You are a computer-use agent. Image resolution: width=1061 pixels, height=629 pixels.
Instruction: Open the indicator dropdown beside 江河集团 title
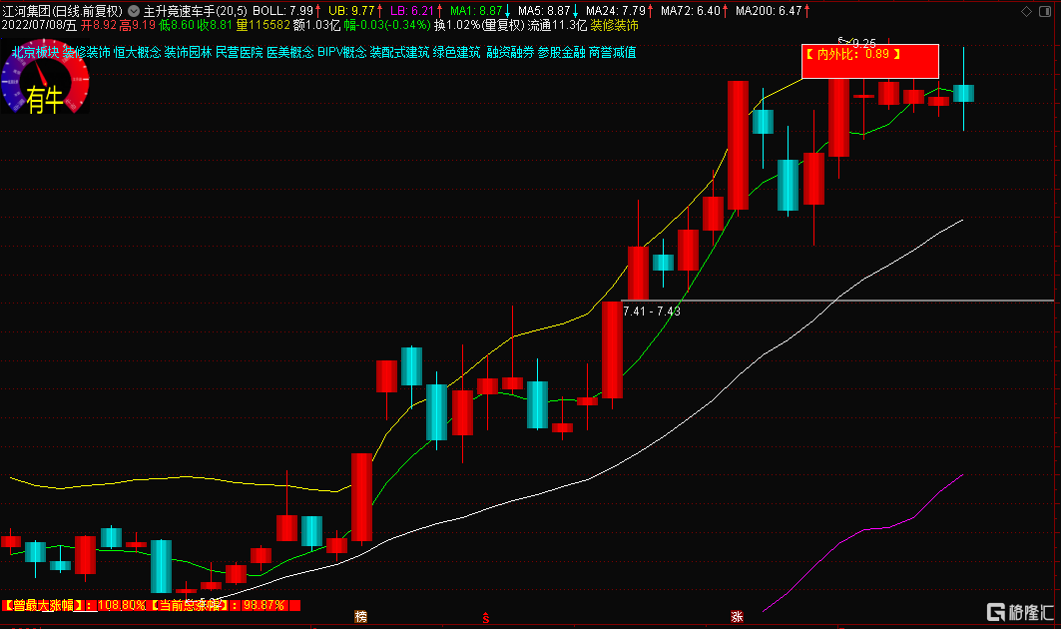(134, 11)
